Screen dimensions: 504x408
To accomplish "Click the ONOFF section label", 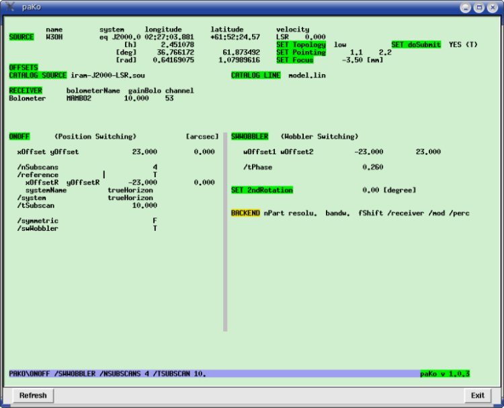I will (19, 136).
